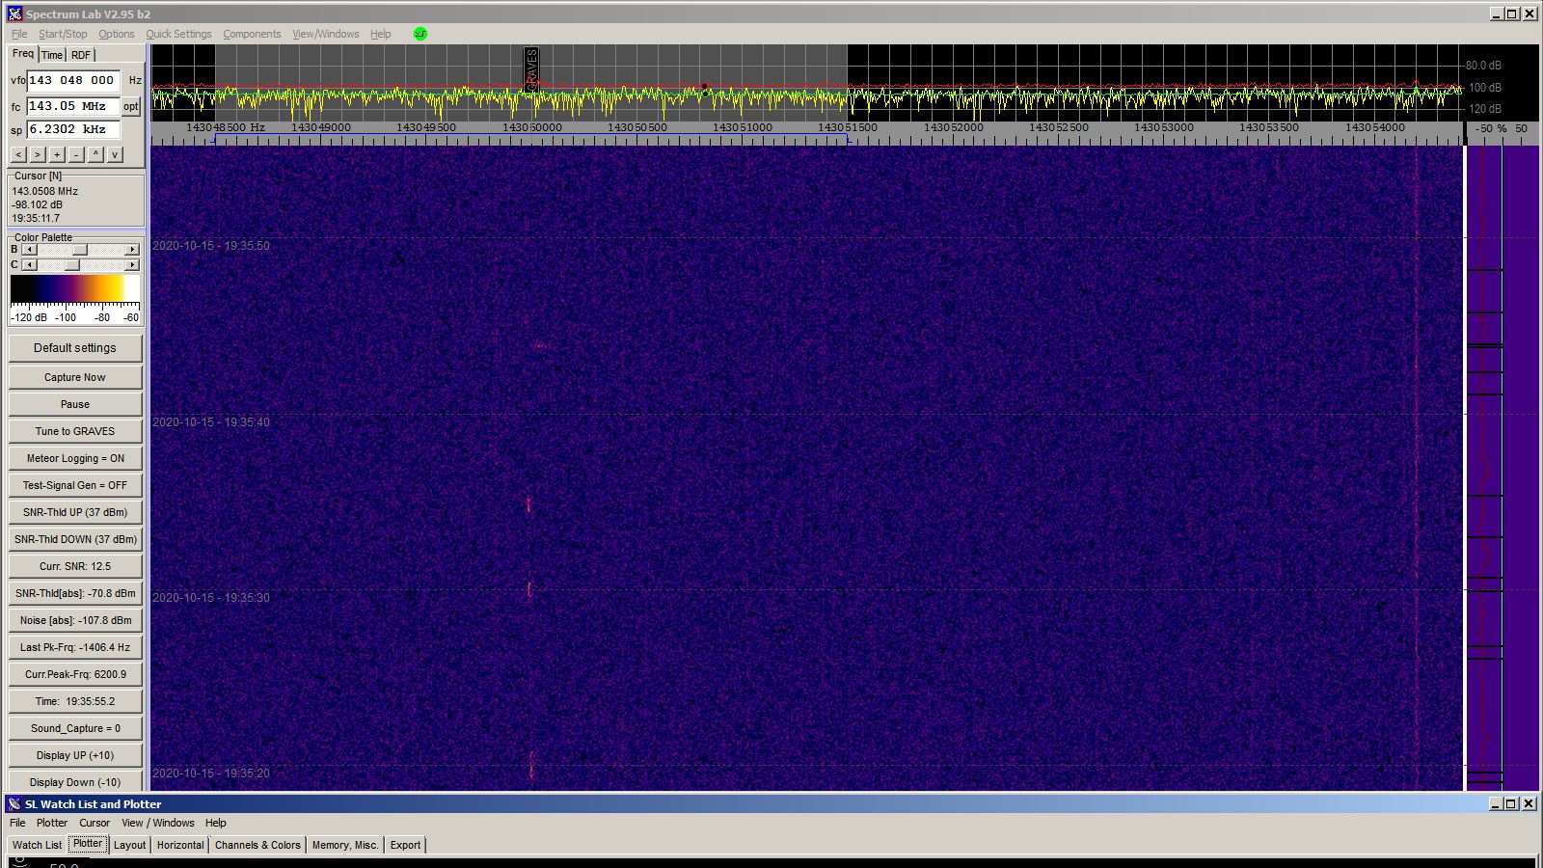Screen dimensions: 1543x868
Task: Open the Export tab
Action: click(405, 845)
